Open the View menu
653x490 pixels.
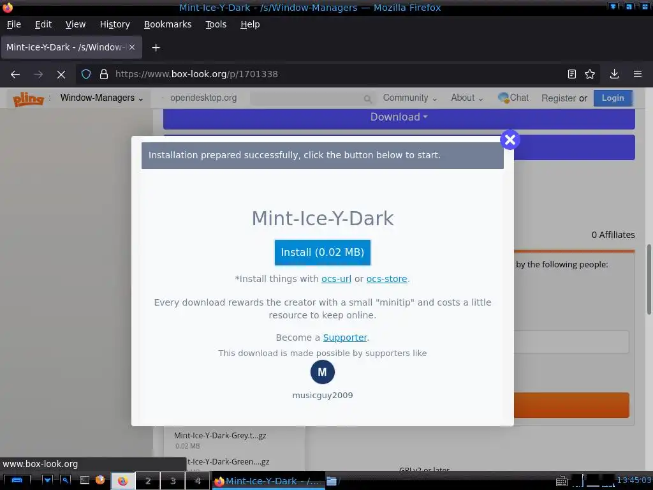click(x=75, y=25)
